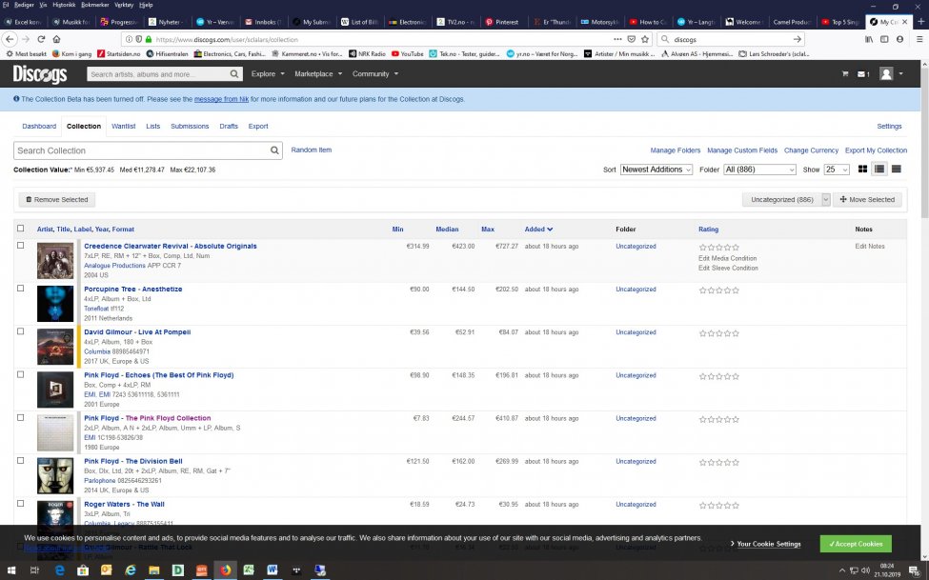Expand the Community menu in the header
The width and height of the screenshot is (929, 580).
375,74
